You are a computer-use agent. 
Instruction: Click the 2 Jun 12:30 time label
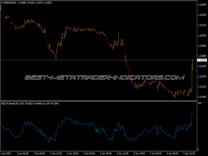[56, 154]
